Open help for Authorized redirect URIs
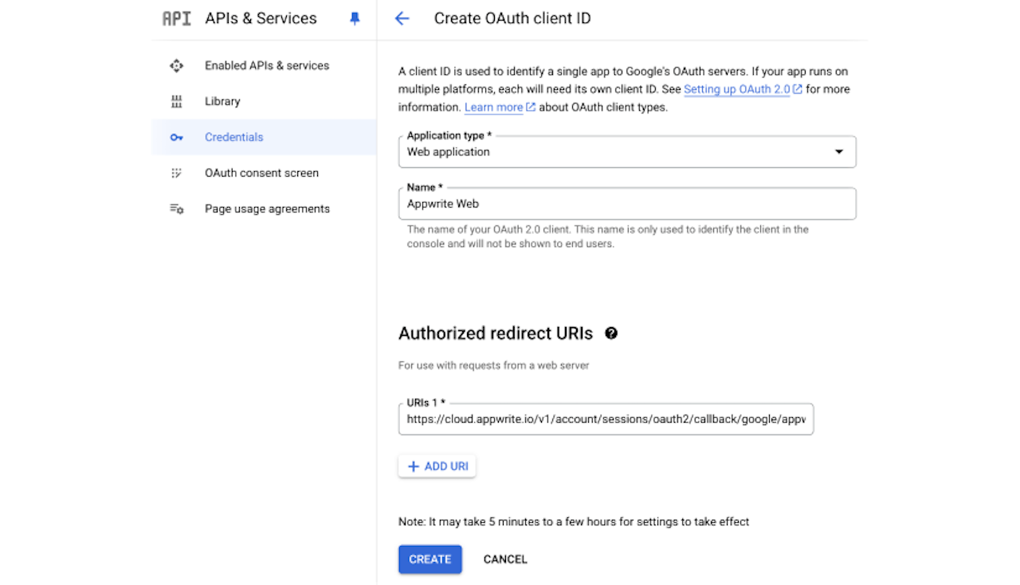This screenshot has height=585, width=1020. [611, 333]
